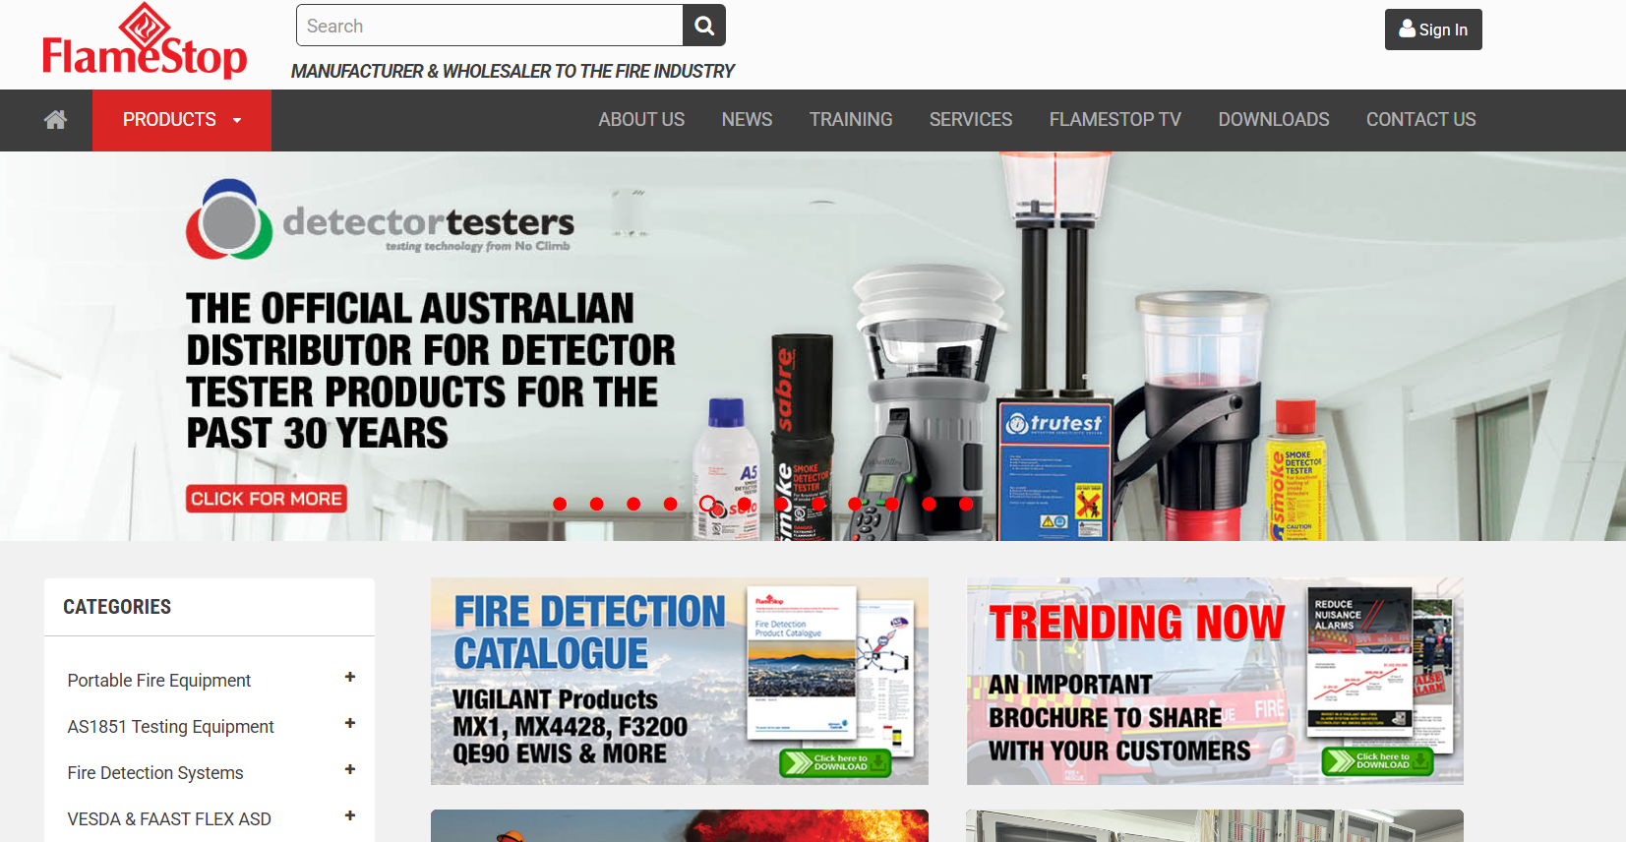Focus the Search input field
The width and height of the screenshot is (1626, 842).
(x=490, y=26)
